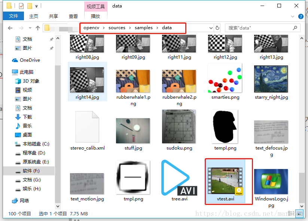Select 网络 in the navigation pane

coord(24,200)
